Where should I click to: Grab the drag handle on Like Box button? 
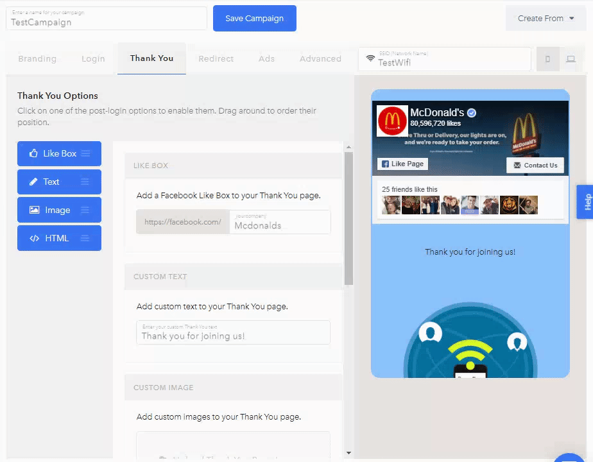(86, 153)
